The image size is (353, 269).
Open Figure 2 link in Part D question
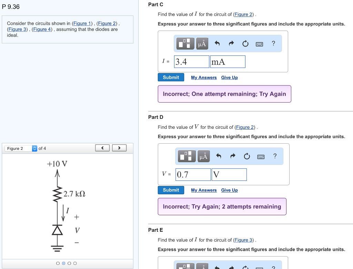point(245,127)
